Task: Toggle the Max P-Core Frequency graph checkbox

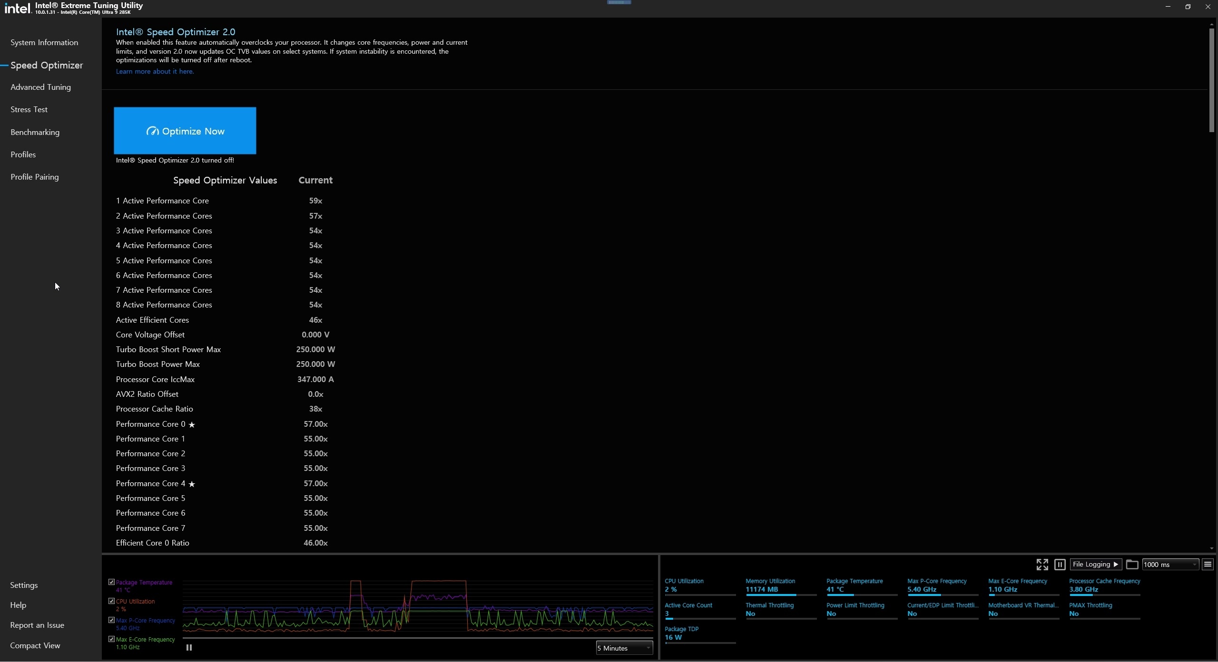Action: [x=111, y=620]
